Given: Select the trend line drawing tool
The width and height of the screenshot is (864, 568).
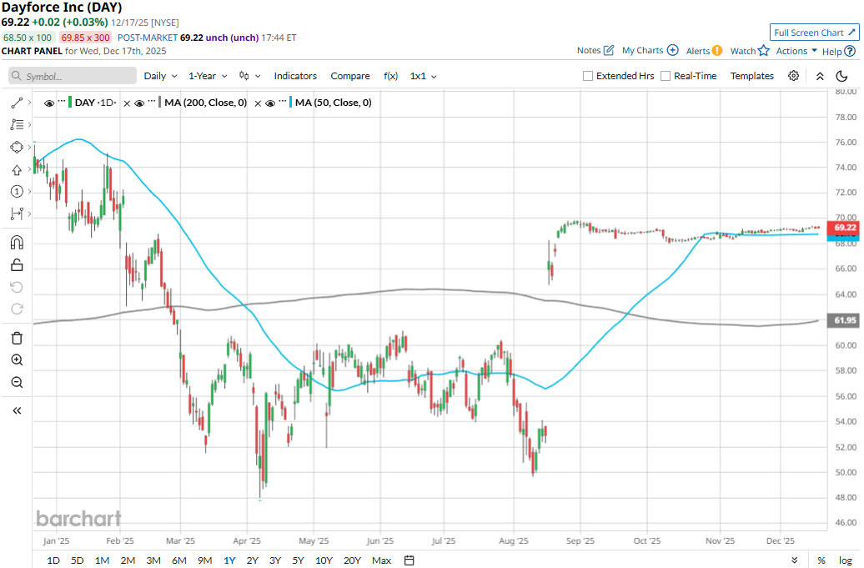Looking at the screenshot, I should click(17, 103).
